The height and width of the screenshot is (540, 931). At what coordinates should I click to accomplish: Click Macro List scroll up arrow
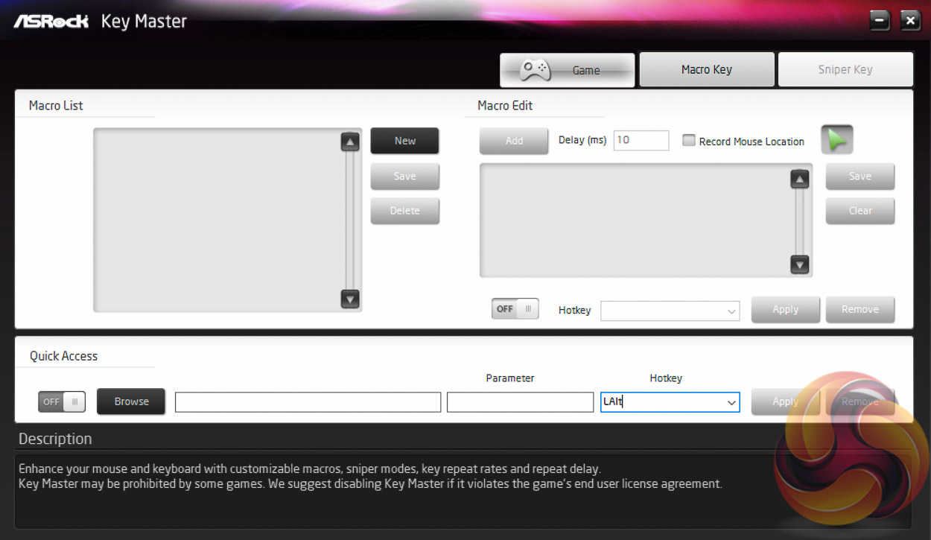coord(350,142)
